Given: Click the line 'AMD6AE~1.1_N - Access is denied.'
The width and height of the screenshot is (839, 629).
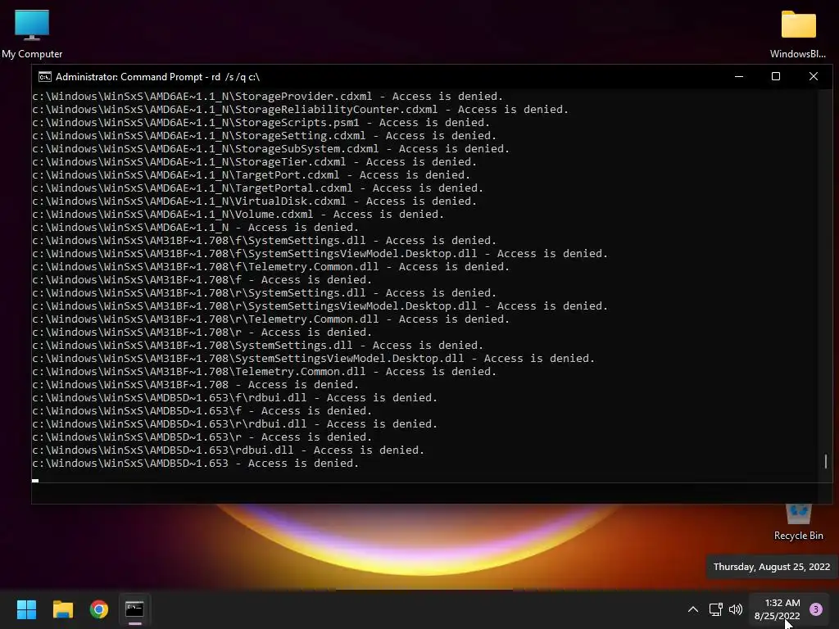Looking at the screenshot, I should (x=195, y=228).
